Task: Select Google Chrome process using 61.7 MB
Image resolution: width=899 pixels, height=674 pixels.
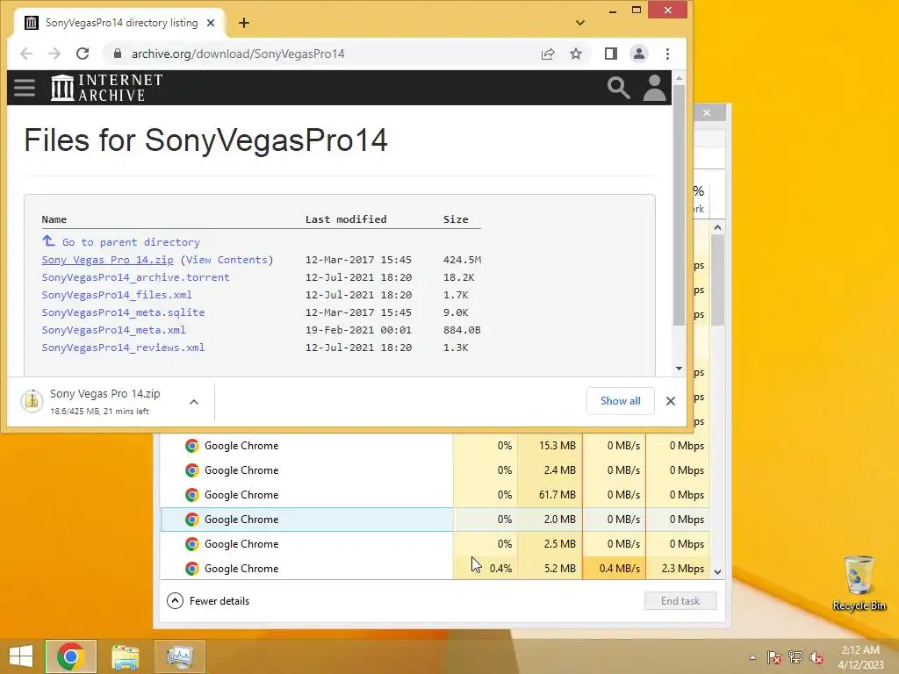Action: pos(435,495)
